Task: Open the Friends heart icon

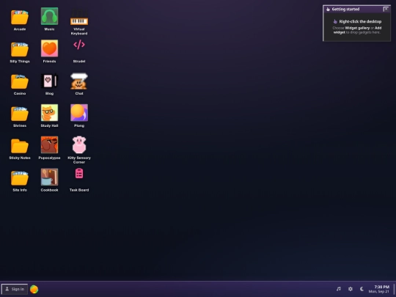Action: point(50,48)
